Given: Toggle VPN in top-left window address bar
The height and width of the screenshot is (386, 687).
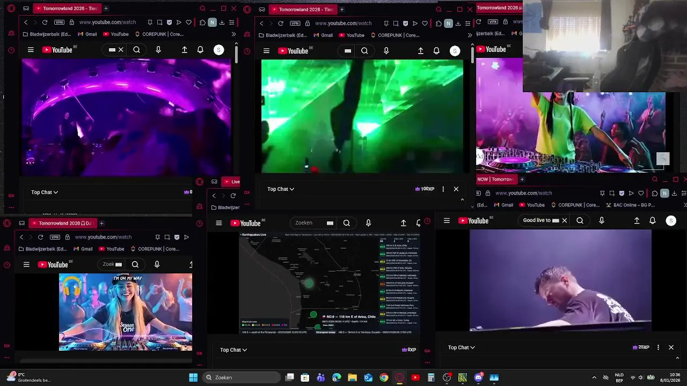Looking at the screenshot, I should (x=59, y=23).
